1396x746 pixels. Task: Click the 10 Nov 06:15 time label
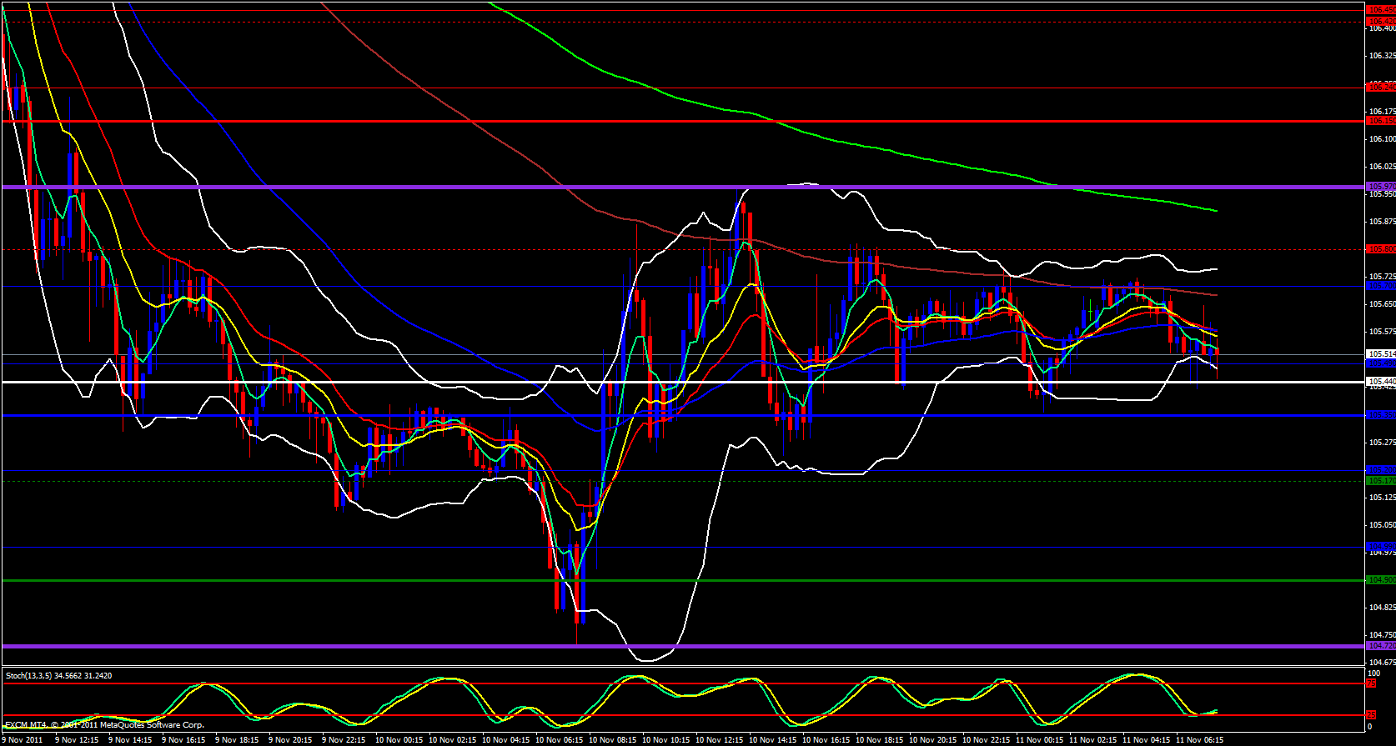coord(560,739)
